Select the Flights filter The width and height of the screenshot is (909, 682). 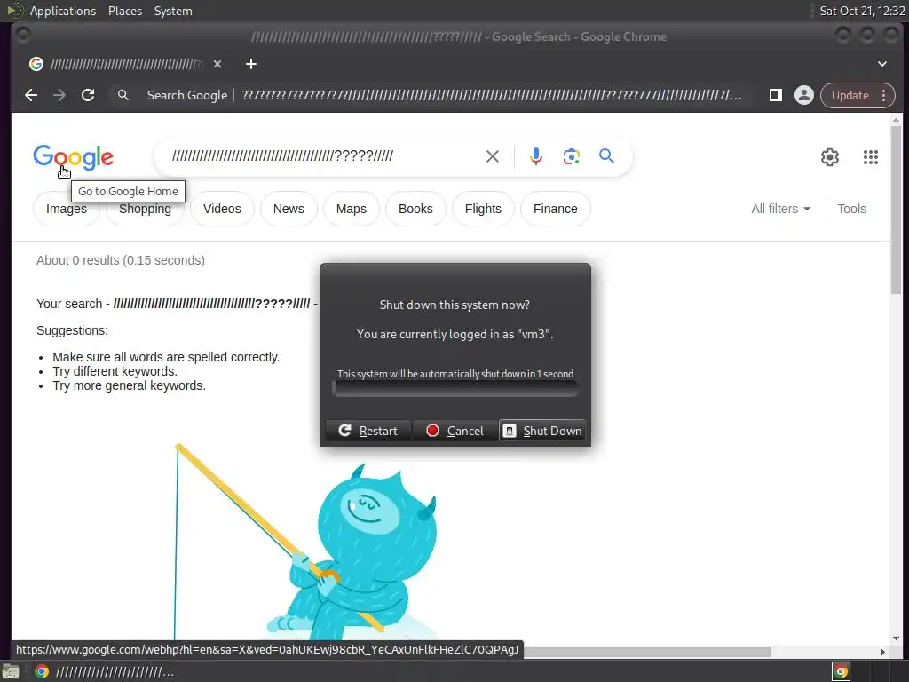(x=483, y=209)
